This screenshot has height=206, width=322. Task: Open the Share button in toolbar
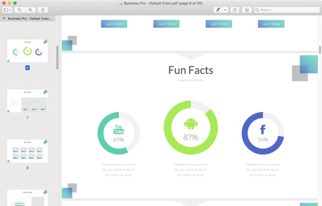tap(43, 10)
